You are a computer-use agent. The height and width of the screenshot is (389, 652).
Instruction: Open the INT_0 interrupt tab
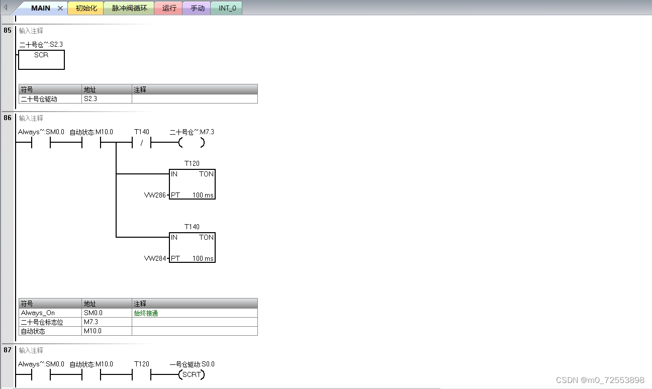[227, 8]
